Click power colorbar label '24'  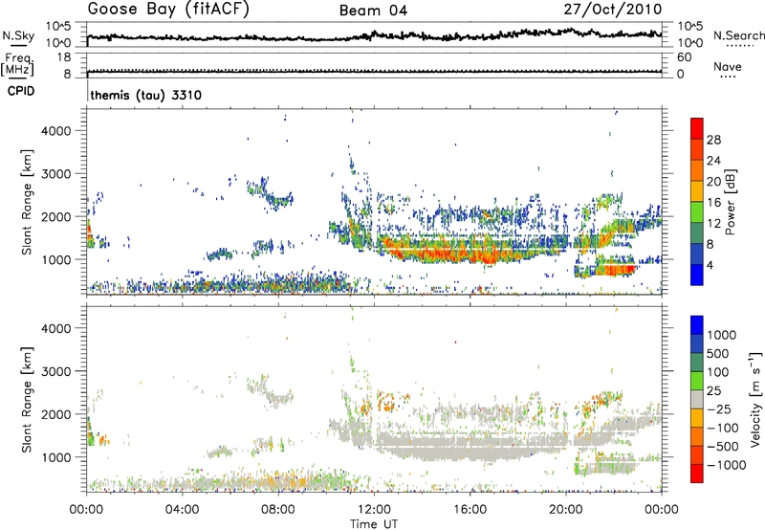point(713,161)
